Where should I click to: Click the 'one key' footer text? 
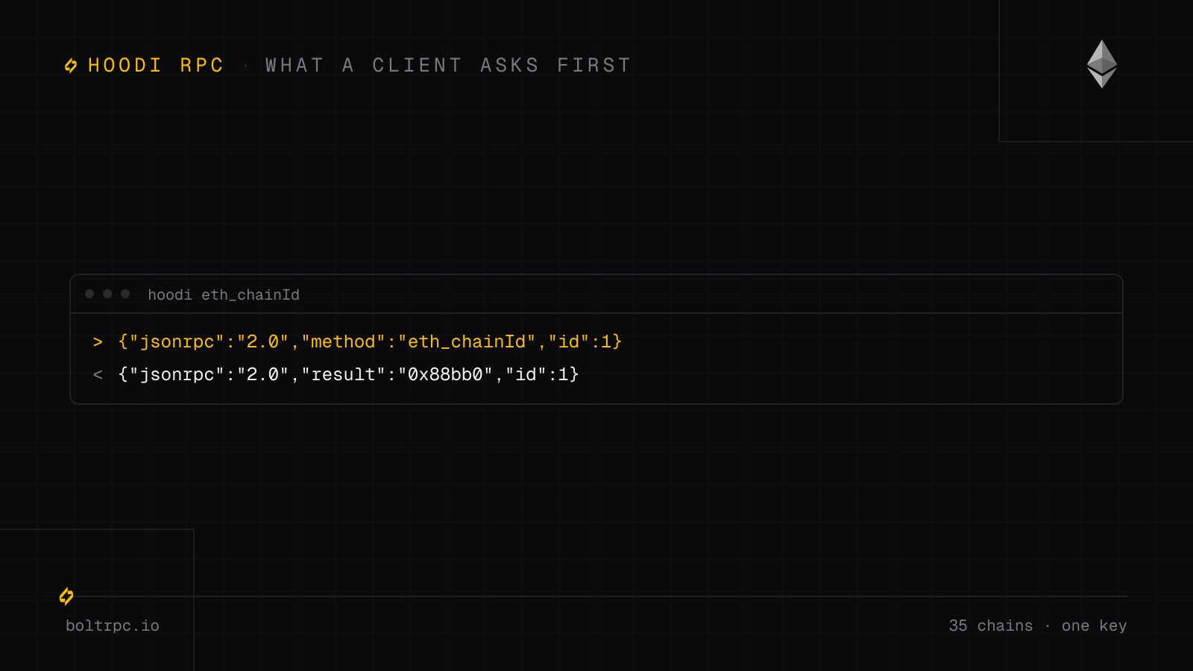pos(1094,626)
